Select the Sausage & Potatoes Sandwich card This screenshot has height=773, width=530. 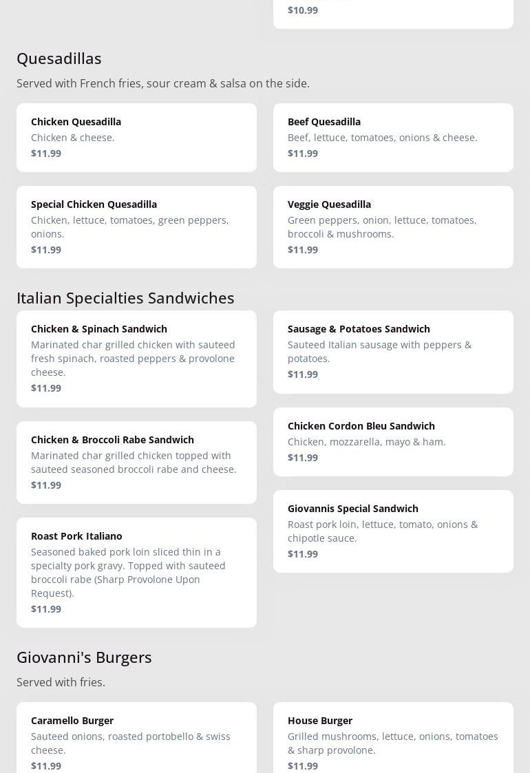393,351
